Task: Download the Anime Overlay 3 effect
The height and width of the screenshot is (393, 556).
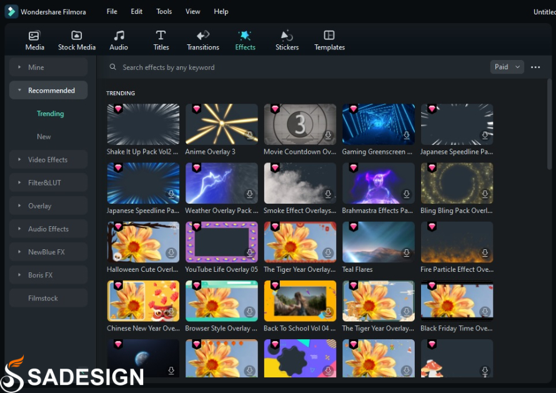Action: coord(250,135)
